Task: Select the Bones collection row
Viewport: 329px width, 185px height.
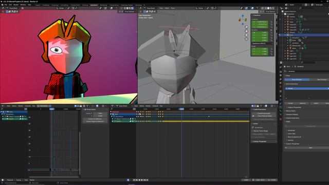Action: click(x=307, y=88)
